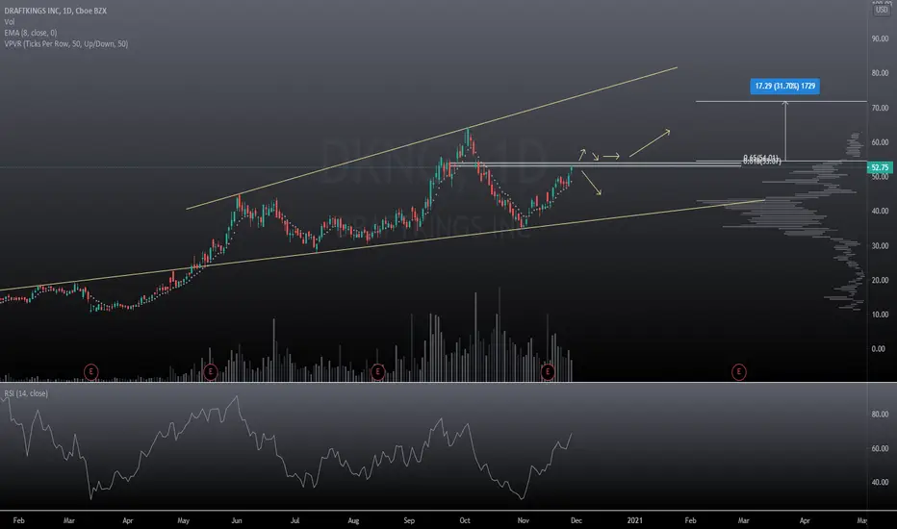Select the upper yellow channel trendline
Screen dimensions: 897x529
click(x=432, y=138)
